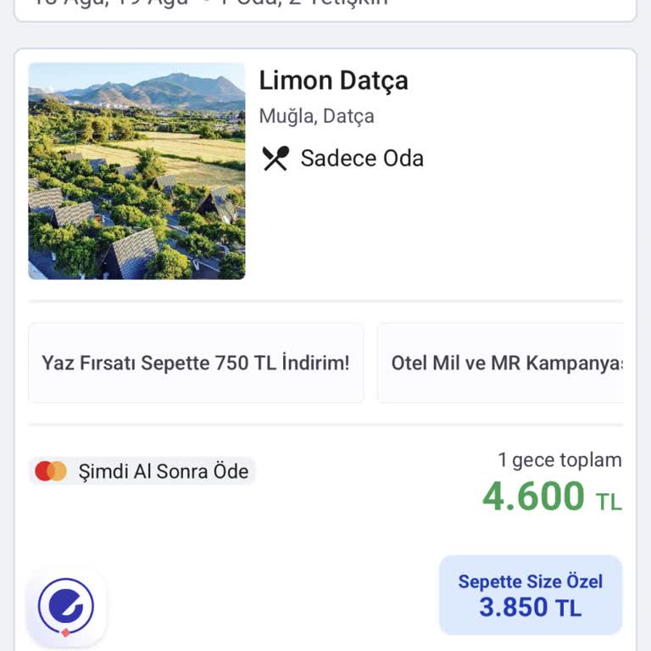Tap the TL currency beside 4.600
The height and width of the screenshot is (651, 651).
pyautogui.click(x=609, y=502)
